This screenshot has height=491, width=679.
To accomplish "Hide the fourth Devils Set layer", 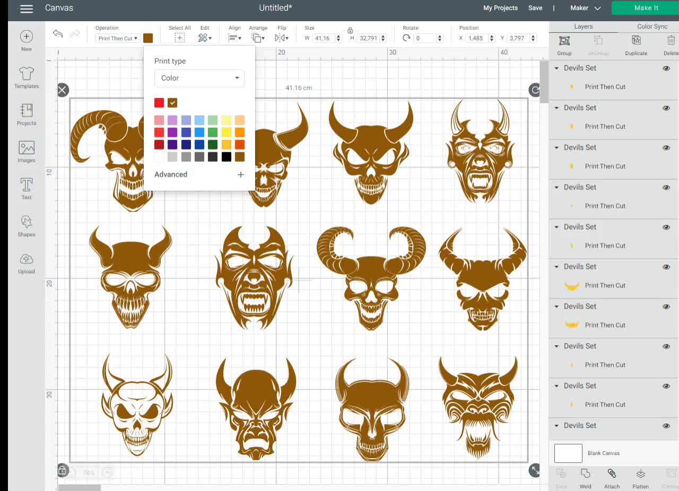I will [666, 188].
